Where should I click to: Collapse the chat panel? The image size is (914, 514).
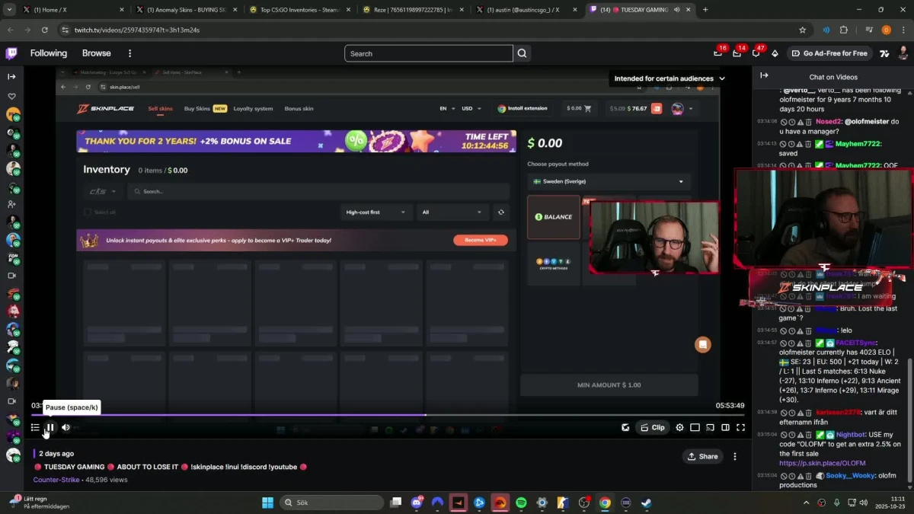(764, 76)
